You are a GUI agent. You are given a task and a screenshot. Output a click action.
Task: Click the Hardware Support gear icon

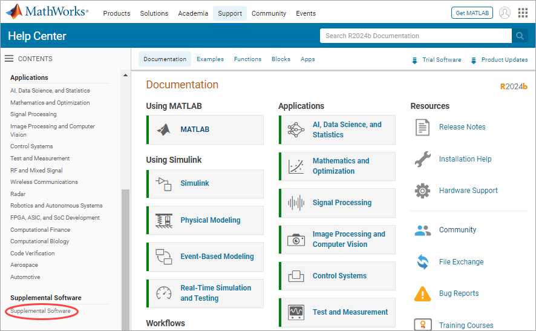tap(422, 191)
